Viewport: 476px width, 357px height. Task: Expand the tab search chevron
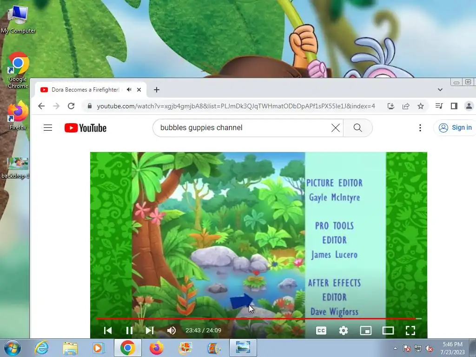point(440,90)
